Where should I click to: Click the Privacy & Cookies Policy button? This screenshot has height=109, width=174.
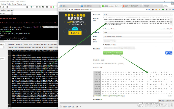click(166, 101)
